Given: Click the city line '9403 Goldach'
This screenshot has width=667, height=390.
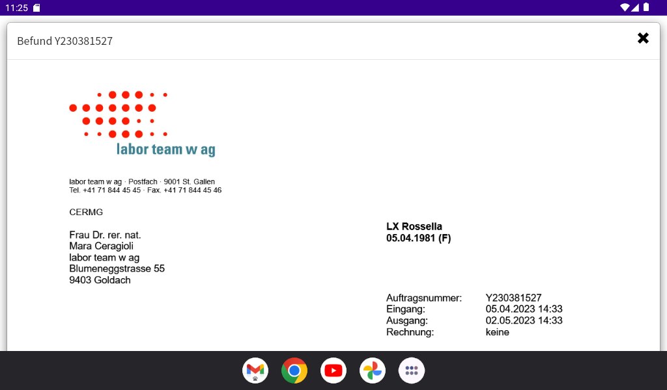Looking at the screenshot, I should point(100,280).
